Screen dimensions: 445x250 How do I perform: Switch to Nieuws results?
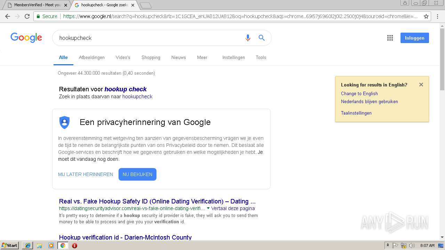pos(179,58)
